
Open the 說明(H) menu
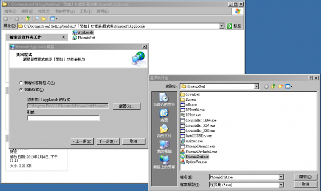[x=102, y=11]
